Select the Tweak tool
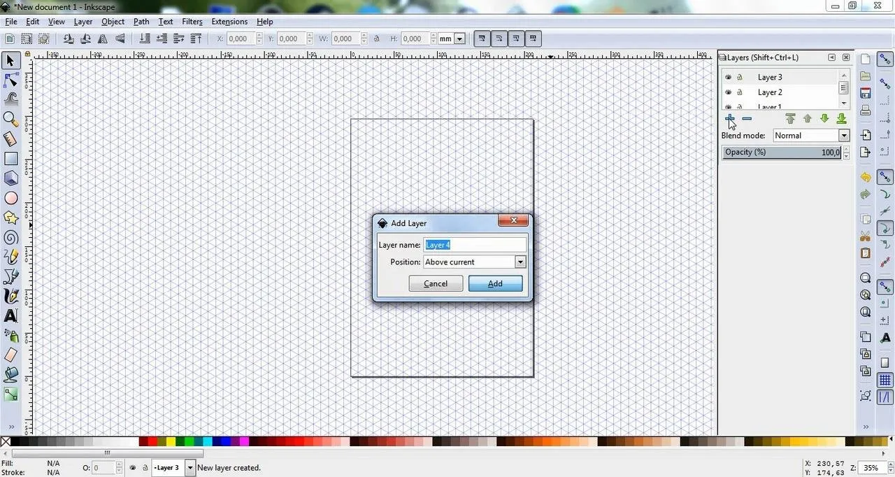Screen dimensions: 895x477 [x=10, y=99]
